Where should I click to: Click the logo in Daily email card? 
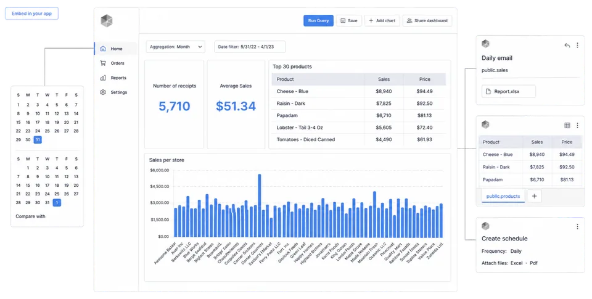point(485,44)
